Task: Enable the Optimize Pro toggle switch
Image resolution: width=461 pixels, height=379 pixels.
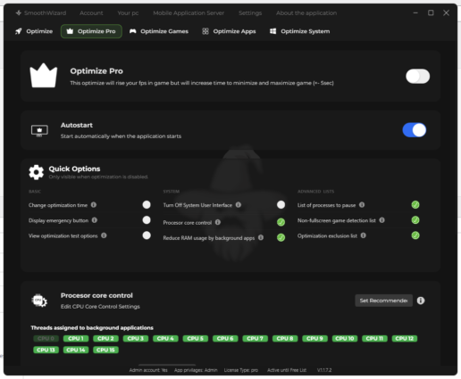Action: (417, 77)
